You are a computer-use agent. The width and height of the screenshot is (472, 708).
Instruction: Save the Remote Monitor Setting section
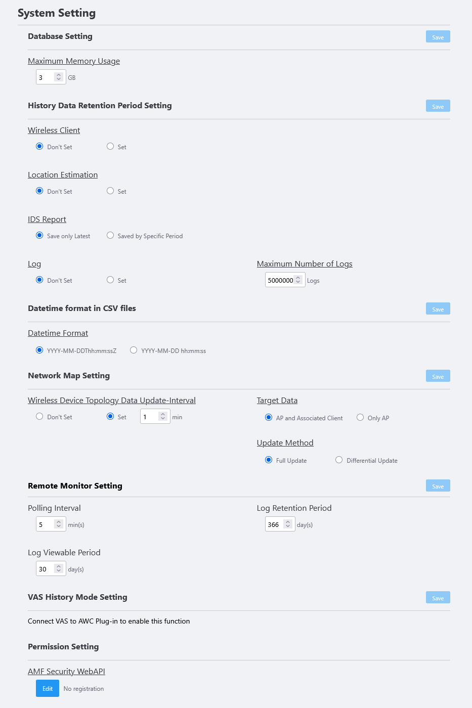point(438,486)
